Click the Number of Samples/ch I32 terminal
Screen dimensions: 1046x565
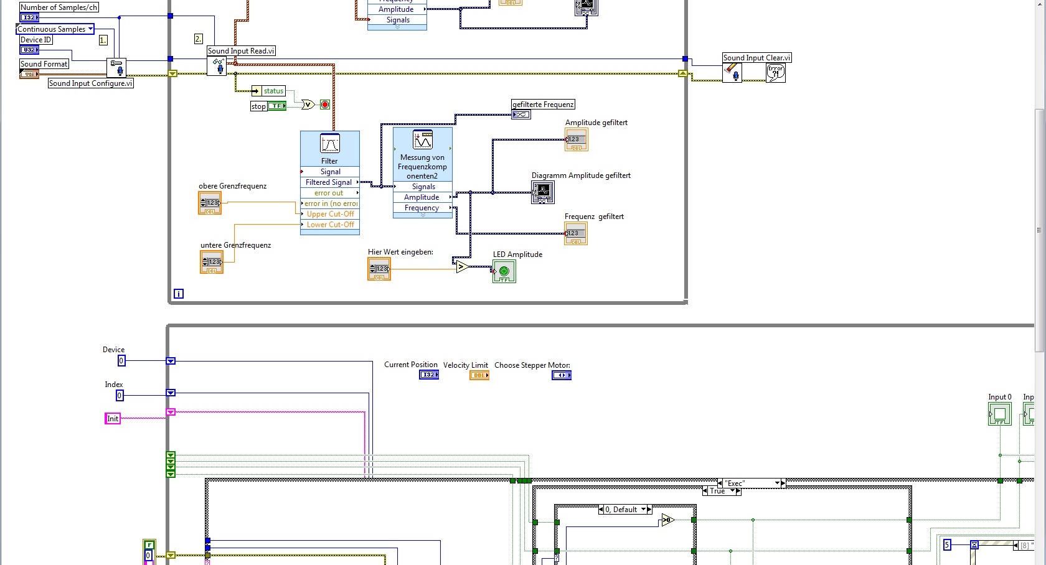(29, 17)
